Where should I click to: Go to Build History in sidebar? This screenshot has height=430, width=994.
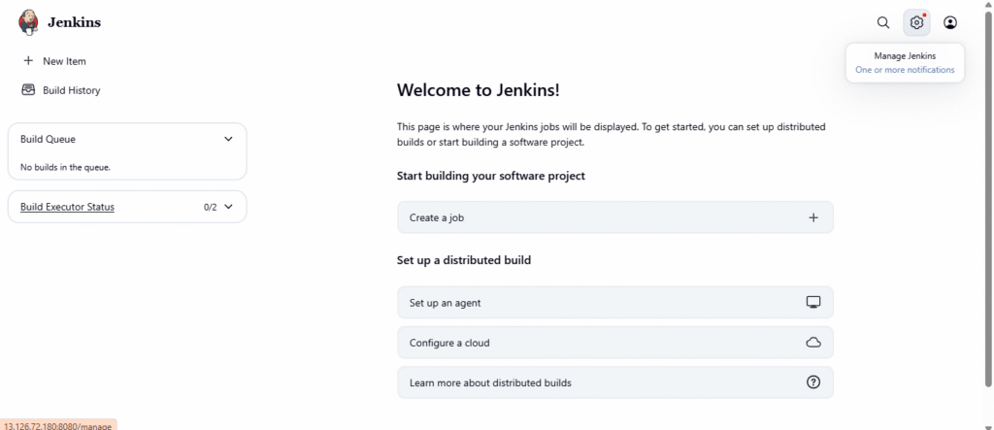71,90
